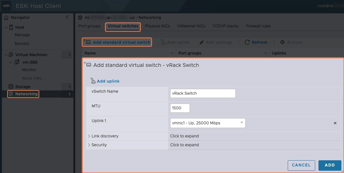This screenshot has width=344, height=173.
Task: Collapse the vm-586 tree node
Action: coord(10,62)
